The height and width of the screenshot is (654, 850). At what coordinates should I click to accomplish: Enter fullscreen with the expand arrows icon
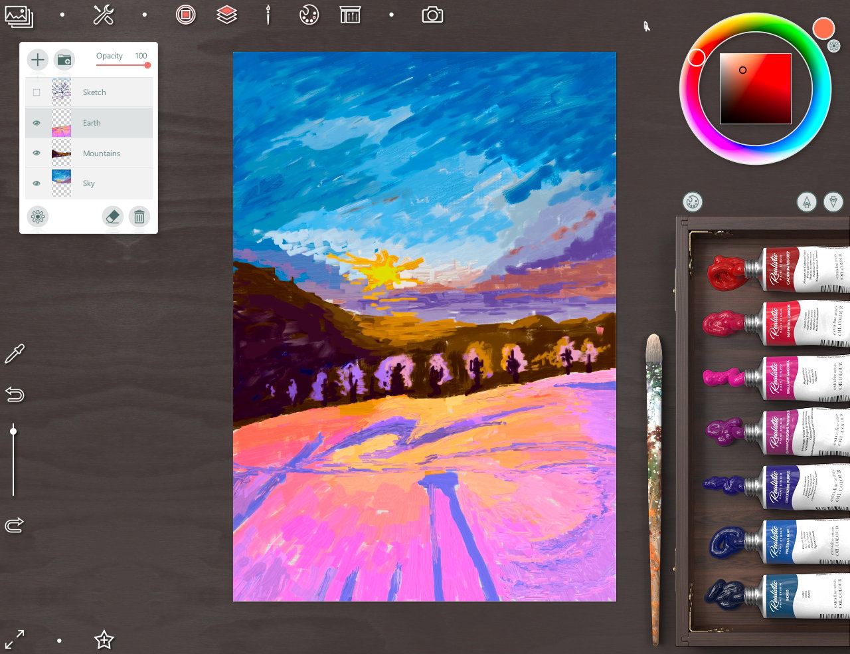(14, 640)
